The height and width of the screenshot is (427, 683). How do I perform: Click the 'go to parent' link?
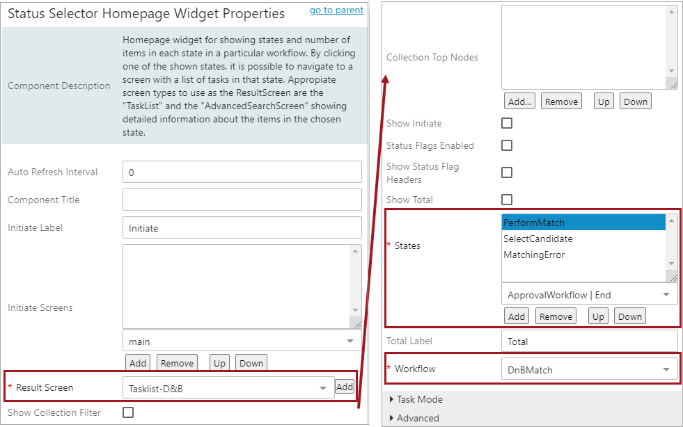pyautogui.click(x=336, y=10)
